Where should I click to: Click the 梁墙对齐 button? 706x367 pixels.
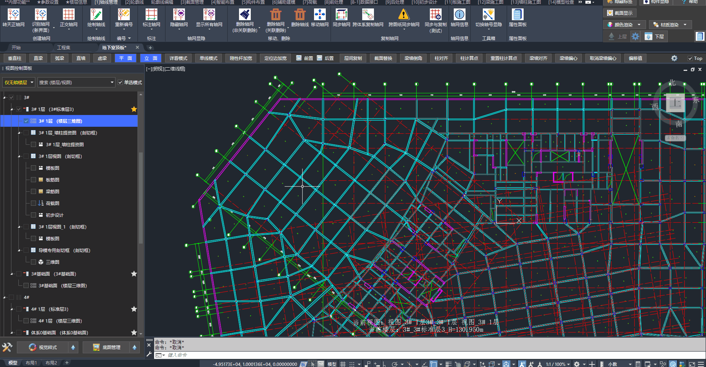pyautogui.click(x=538, y=58)
